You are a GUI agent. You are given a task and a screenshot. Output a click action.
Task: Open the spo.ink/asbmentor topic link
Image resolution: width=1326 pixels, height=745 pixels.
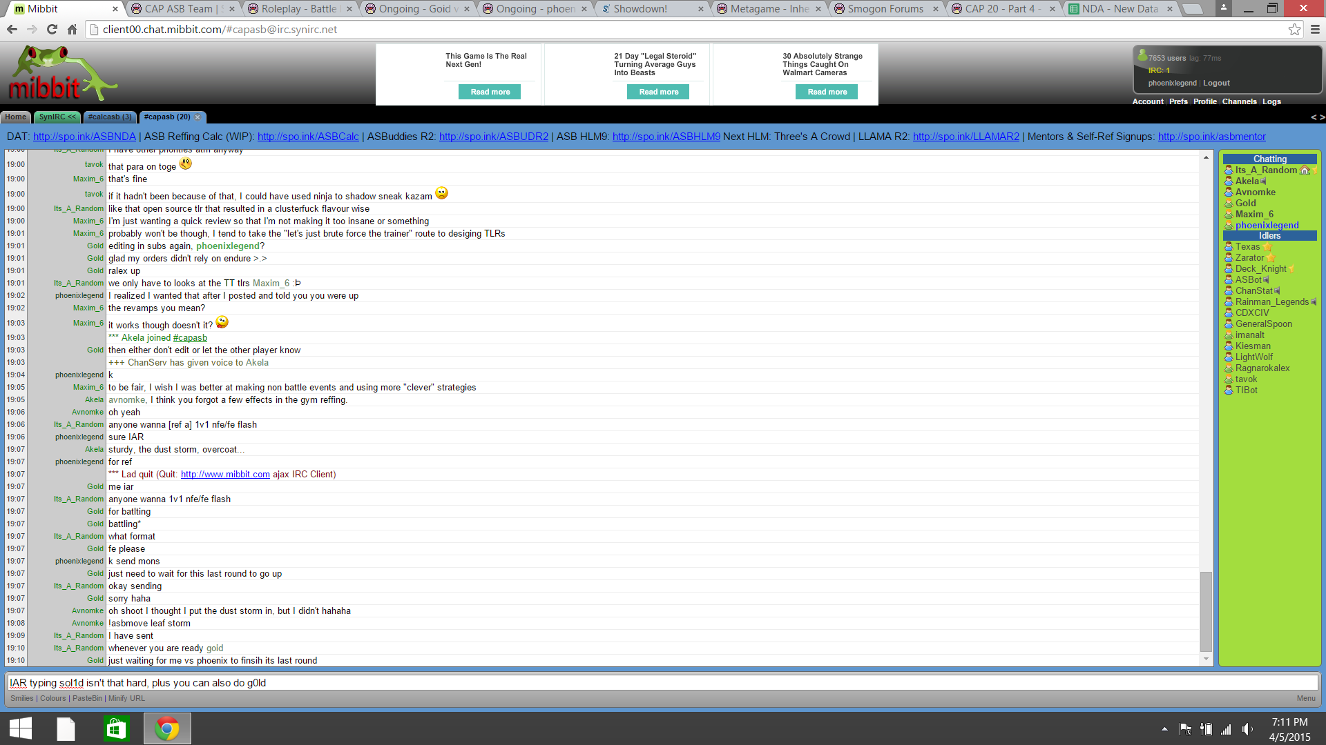click(x=1212, y=137)
